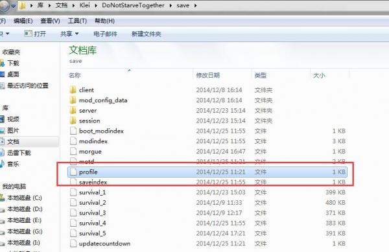Screen dimensions: 389x252
Task: Select the saveindex file name
Action: click(93, 182)
